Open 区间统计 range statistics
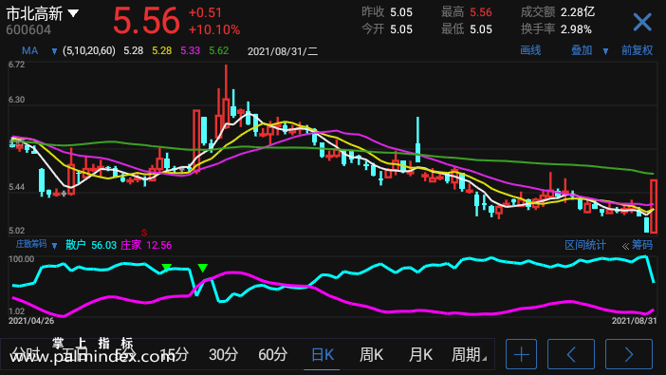Viewport: 666px width, 375px height. [x=584, y=245]
